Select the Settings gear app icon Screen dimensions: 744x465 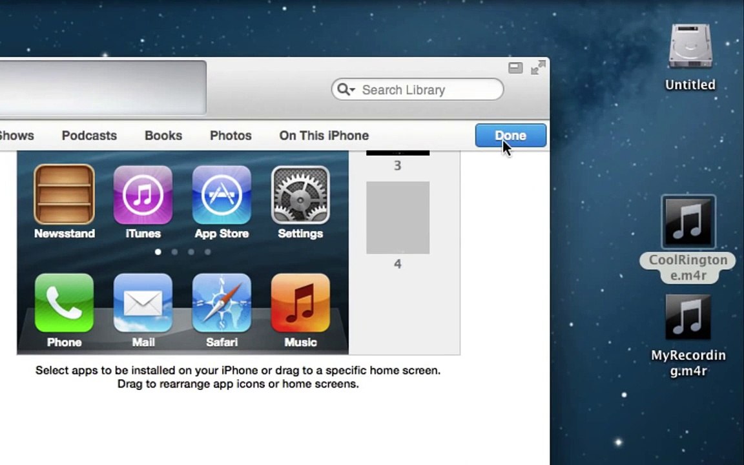(300, 194)
